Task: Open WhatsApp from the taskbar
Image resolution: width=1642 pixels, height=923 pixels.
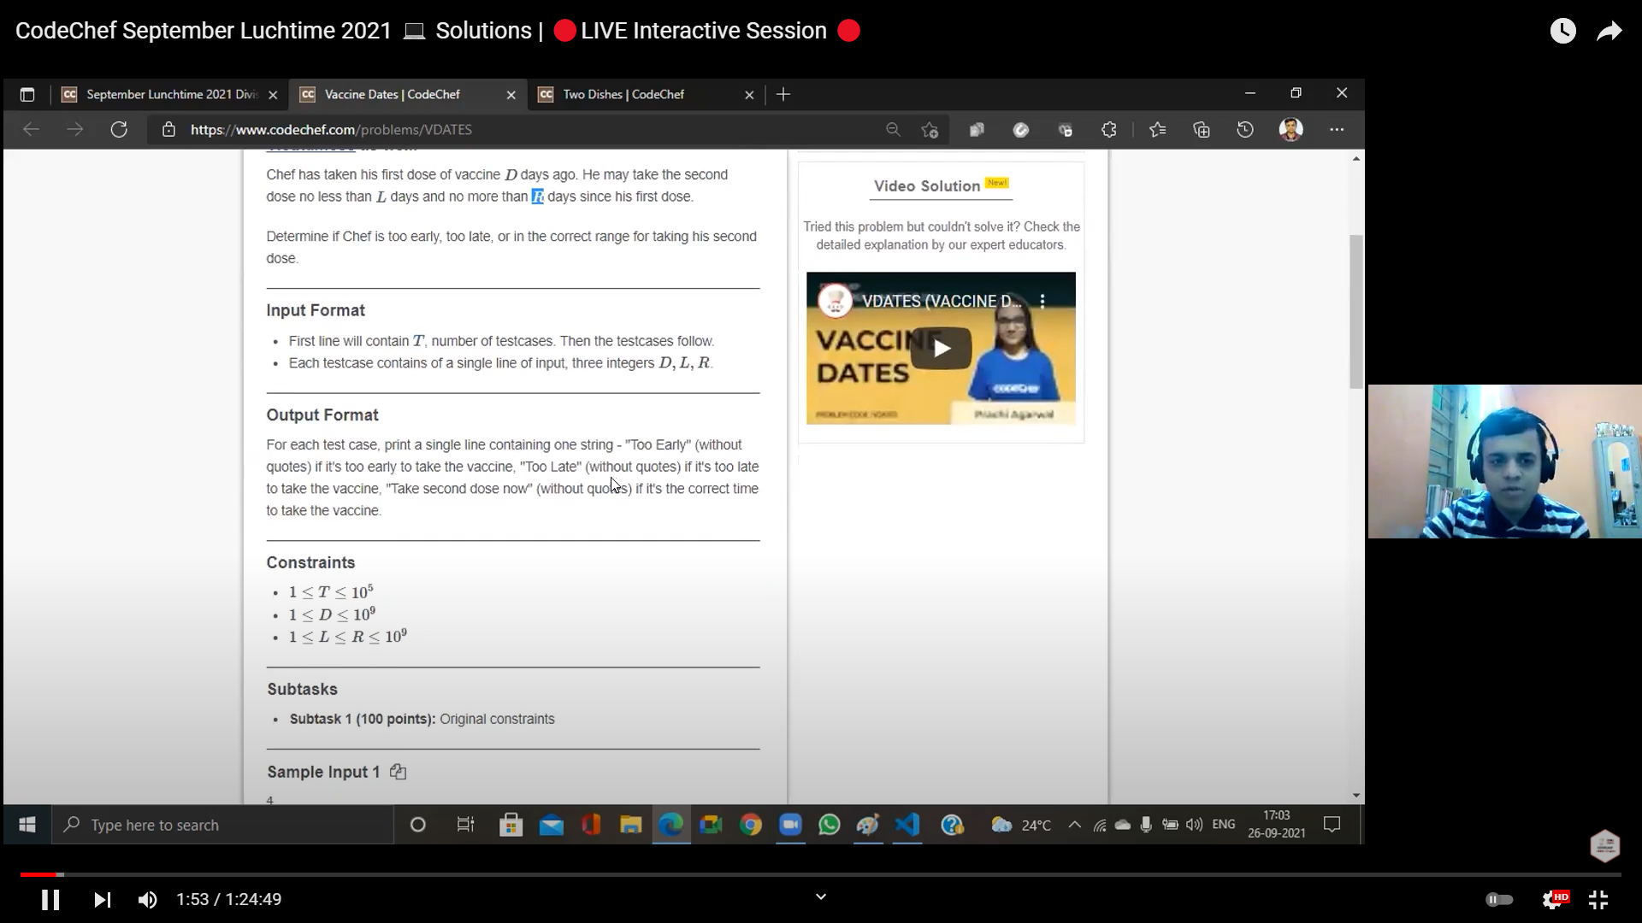Action: pos(830,825)
